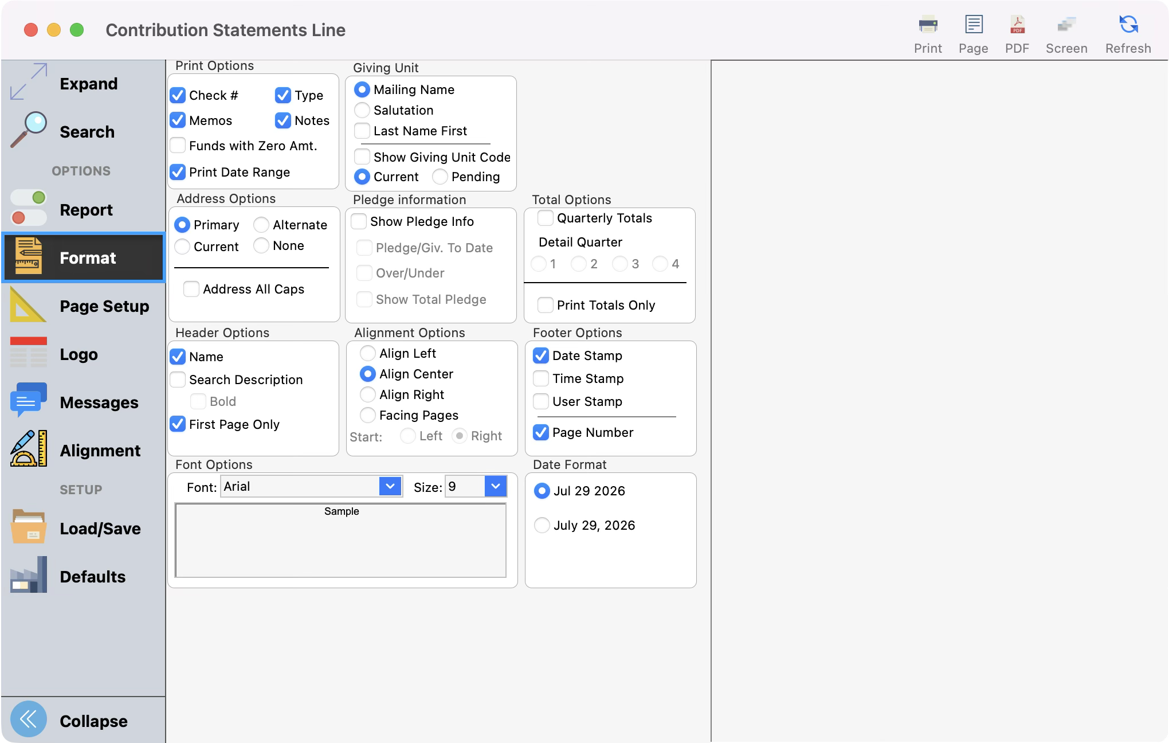Screen dimensions: 1169x743
Task: Click the Collapse button label
Action: click(94, 721)
